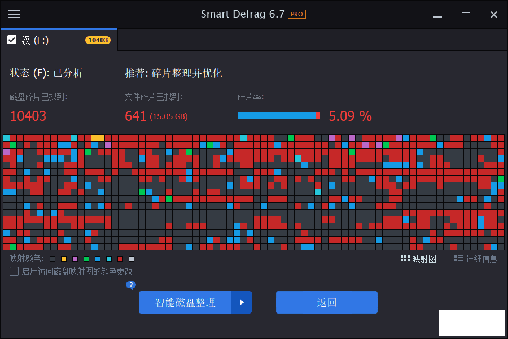Click the 磁盘碎片已找到: label
The height and width of the screenshot is (339, 508).
(38, 97)
